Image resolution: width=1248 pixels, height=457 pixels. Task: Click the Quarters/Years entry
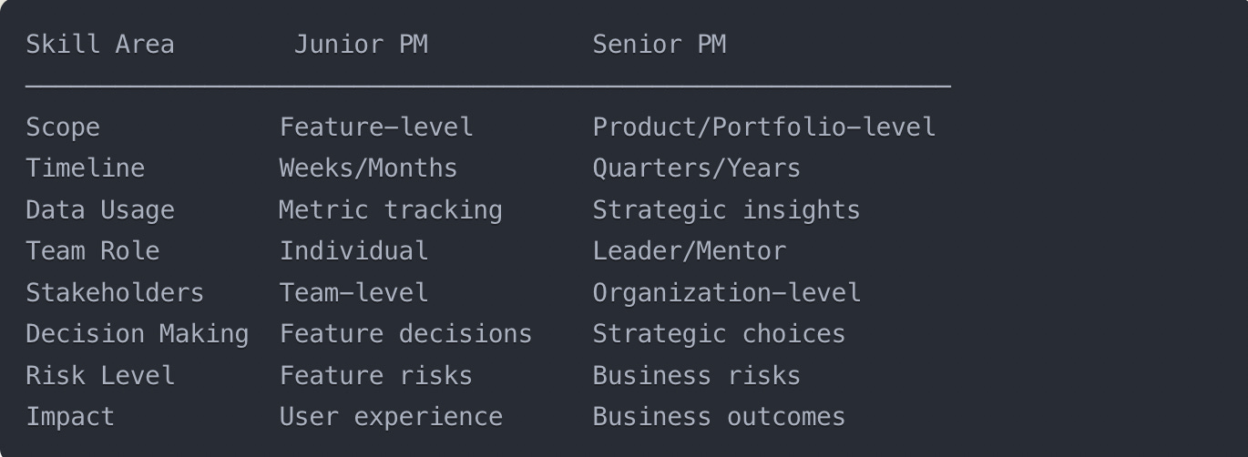click(x=697, y=168)
